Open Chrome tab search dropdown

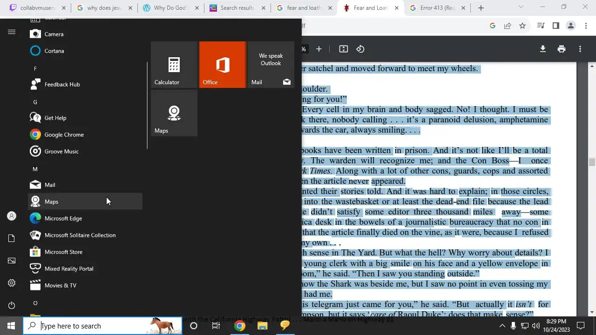[x=521, y=7]
